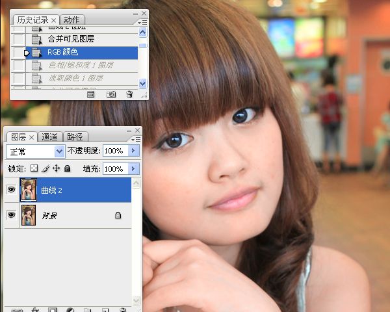Screen dimensions: 390x312
Task: Enable lock image pixels brush icon
Action: 45,168
